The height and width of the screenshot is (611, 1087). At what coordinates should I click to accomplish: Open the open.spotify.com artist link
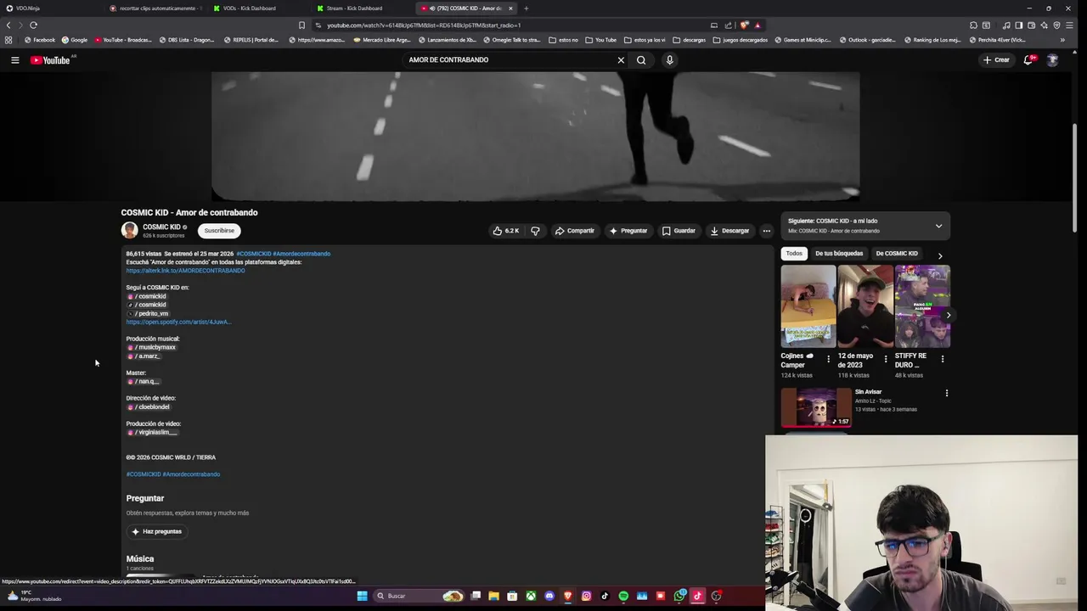click(178, 322)
